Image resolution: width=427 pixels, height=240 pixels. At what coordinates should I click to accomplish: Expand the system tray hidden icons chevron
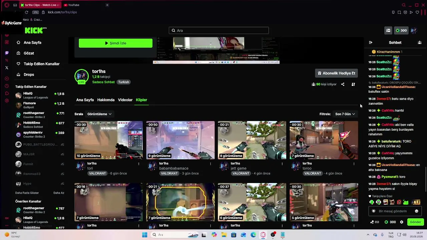pyautogui.click(x=368, y=235)
